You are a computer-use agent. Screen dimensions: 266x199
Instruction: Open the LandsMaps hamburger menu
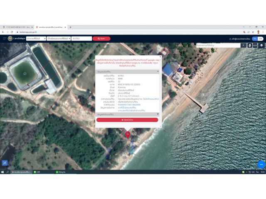(x=5, y=39)
